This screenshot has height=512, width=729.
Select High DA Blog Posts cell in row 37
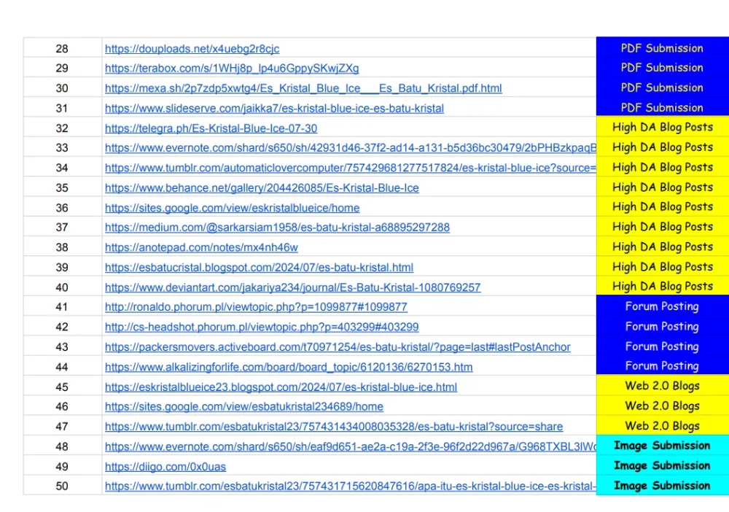pyautogui.click(x=663, y=227)
